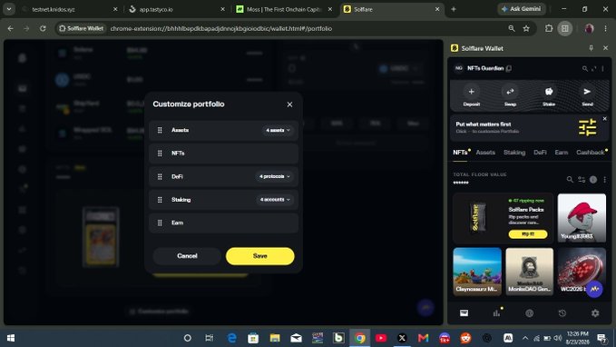Expand the 4 accounts dropdown
The height and width of the screenshot is (347, 616).
tap(275, 200)
